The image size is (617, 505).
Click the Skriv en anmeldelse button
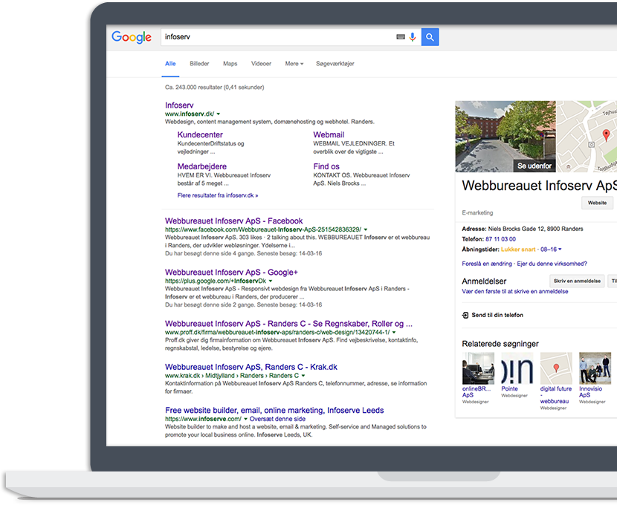point(577,281)
